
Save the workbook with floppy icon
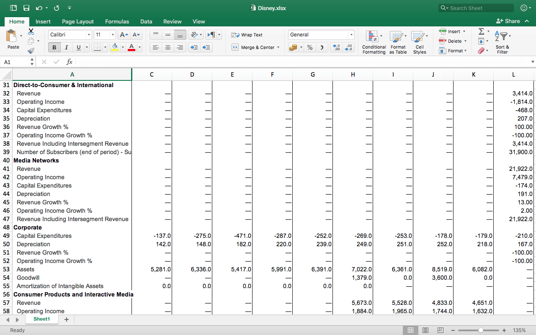pyautogui.click(x=26, y=8)
